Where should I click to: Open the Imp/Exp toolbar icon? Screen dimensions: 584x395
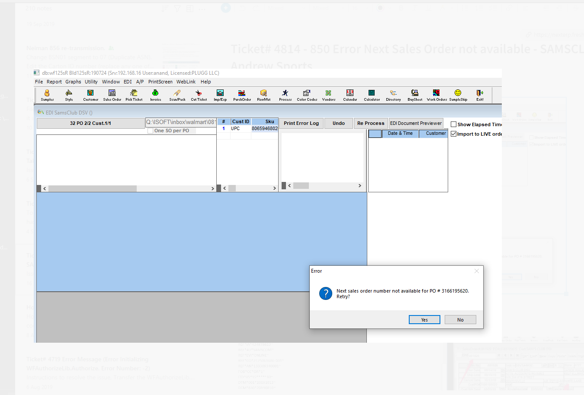[220, 95]
